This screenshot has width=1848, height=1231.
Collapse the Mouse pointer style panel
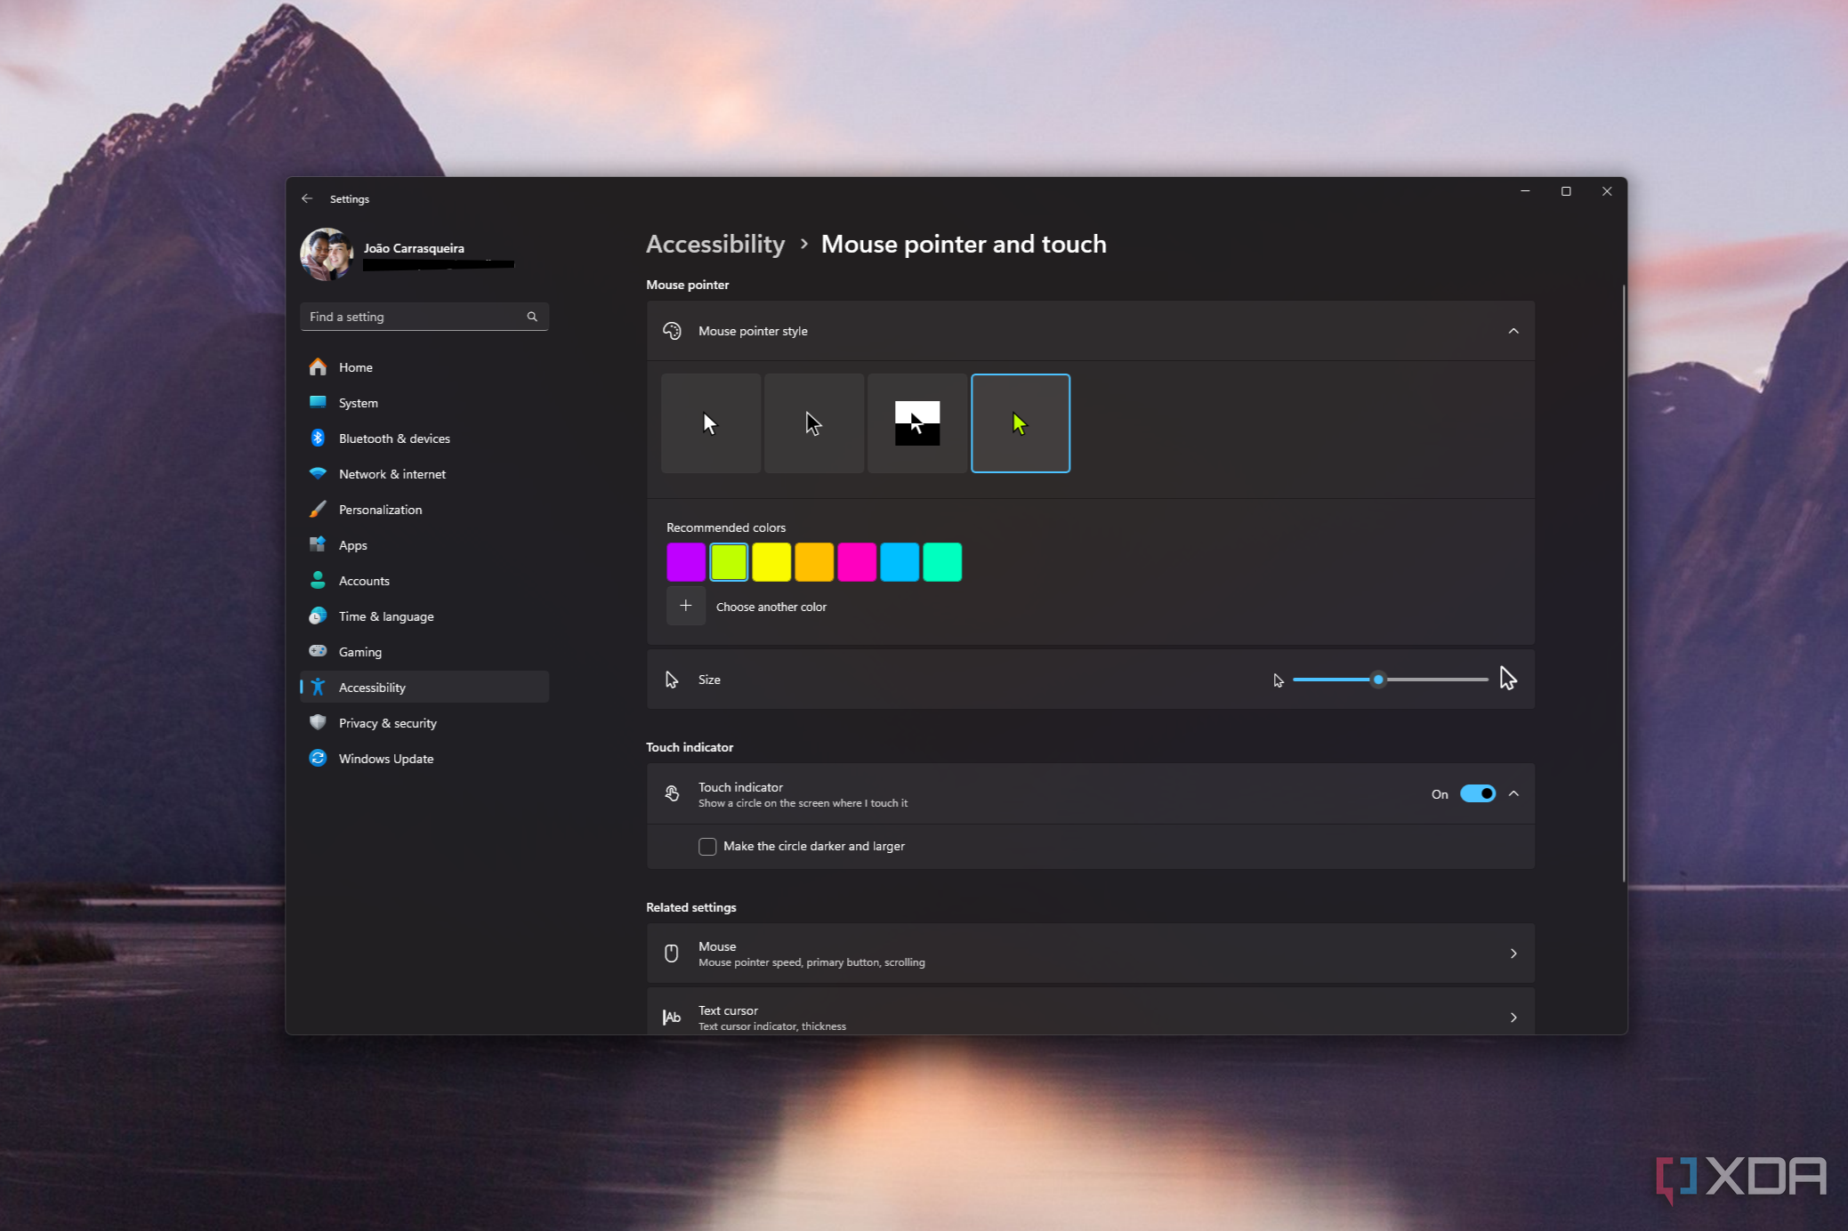pos(1513,331)
